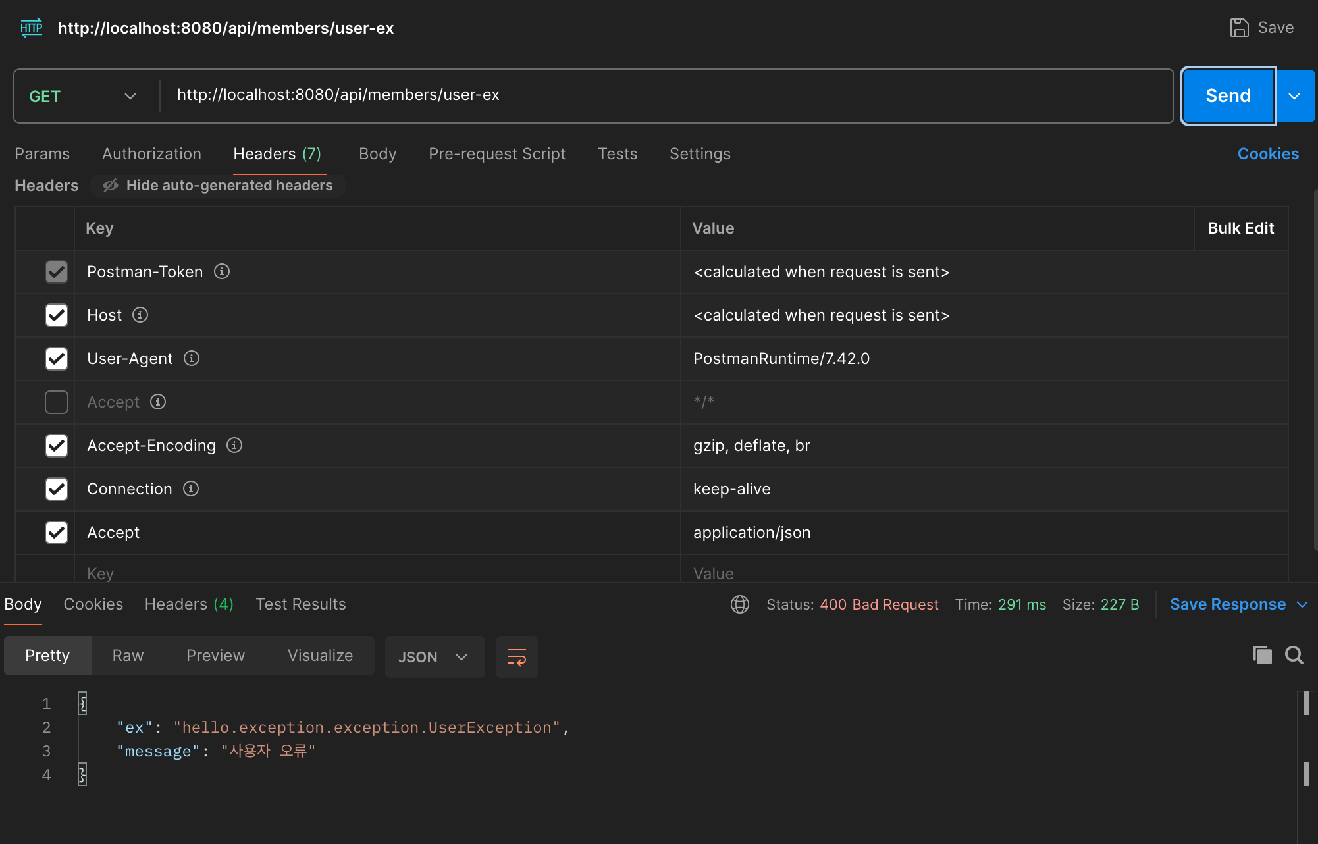Disable the Accept application/json header checkbox
Image resolution: width=1318 pixels, height=844 pixels.
click(57, 532)
